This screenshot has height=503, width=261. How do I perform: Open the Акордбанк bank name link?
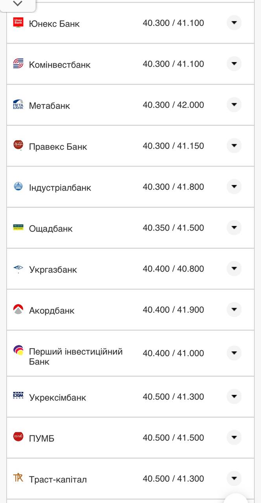pos(51,310)
